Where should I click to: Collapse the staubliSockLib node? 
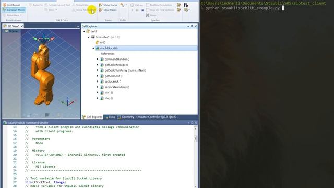click(x=93, y=48)
